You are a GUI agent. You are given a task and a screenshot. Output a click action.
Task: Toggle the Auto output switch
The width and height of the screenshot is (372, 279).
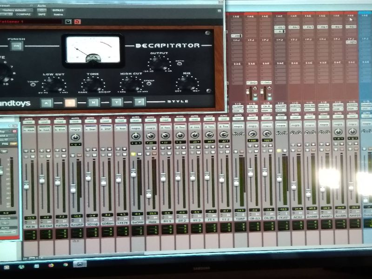click(x=179, y=64)
